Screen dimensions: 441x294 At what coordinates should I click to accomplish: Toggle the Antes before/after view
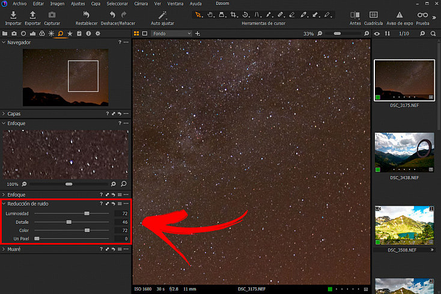[355, 18]
